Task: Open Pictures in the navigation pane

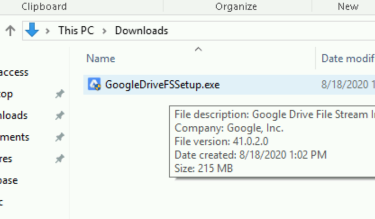Action: (6, 159)
